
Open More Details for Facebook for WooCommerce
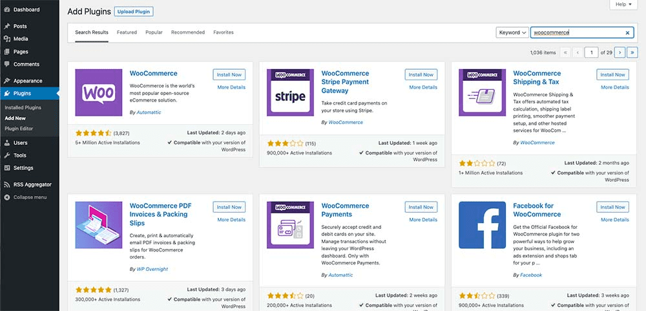pos(615,220)
